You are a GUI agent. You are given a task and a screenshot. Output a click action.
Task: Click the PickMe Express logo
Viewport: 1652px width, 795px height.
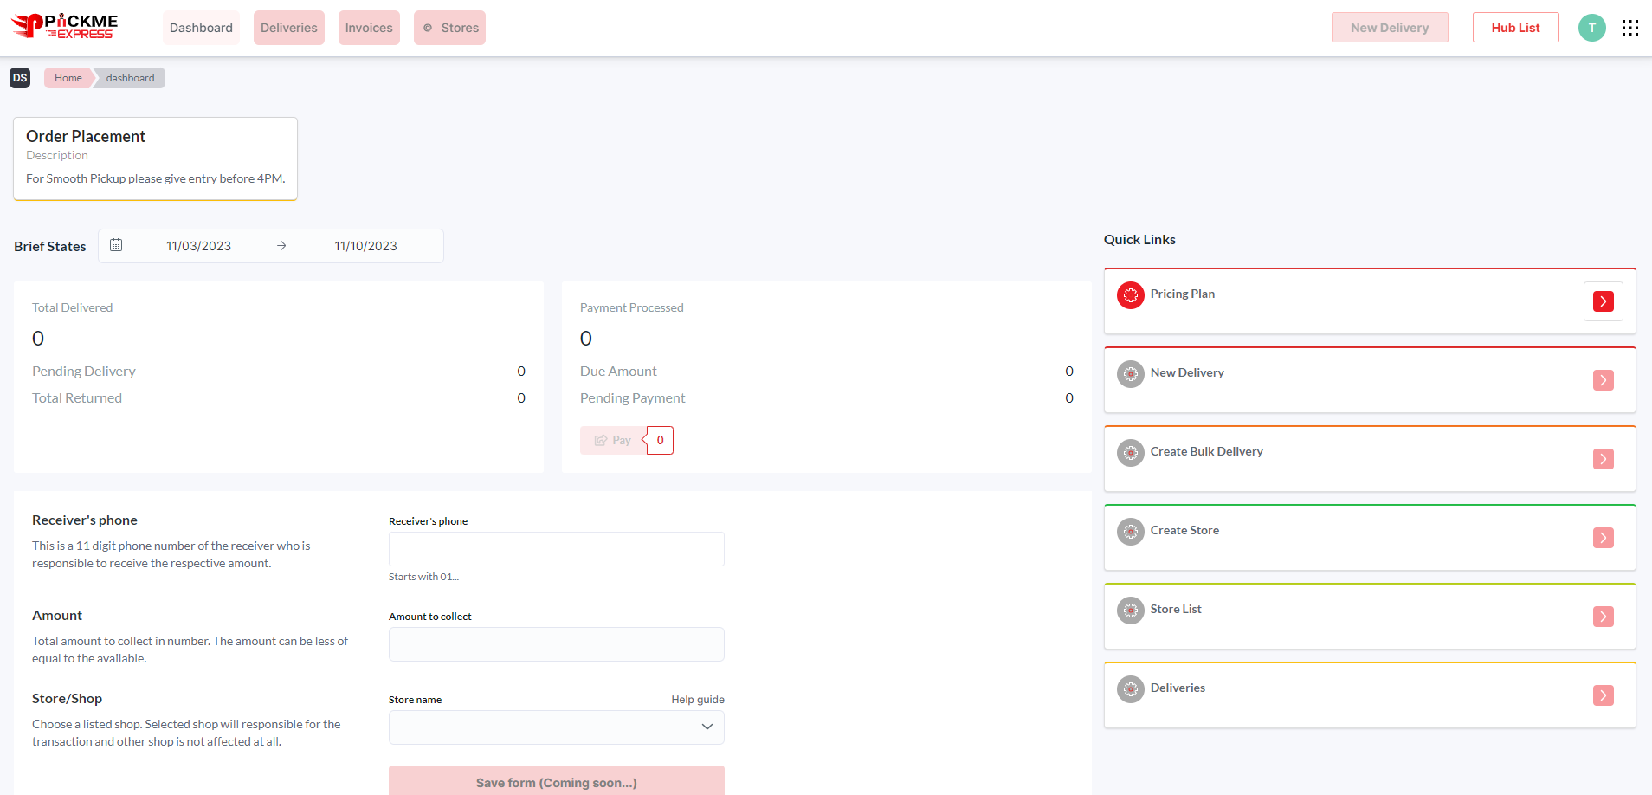pyautogui.click(x=65, y=27)
